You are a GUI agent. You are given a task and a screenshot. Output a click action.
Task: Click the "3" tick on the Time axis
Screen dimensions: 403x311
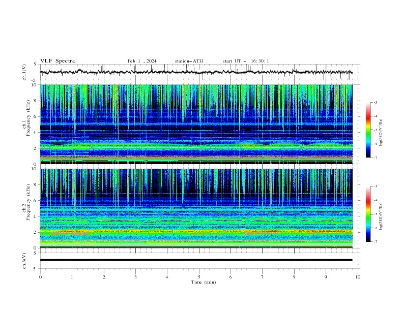coord(135,277)
